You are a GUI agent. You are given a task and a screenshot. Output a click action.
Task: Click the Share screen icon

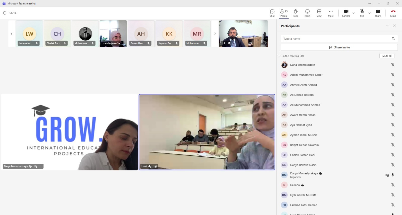pos(378,13)
